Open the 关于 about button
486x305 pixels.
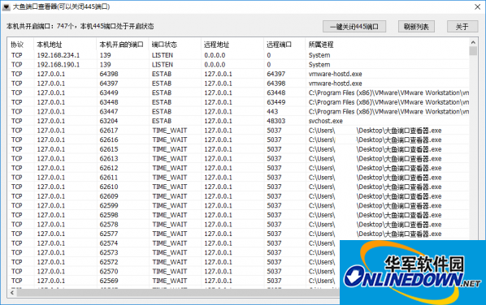pos(462,27)
